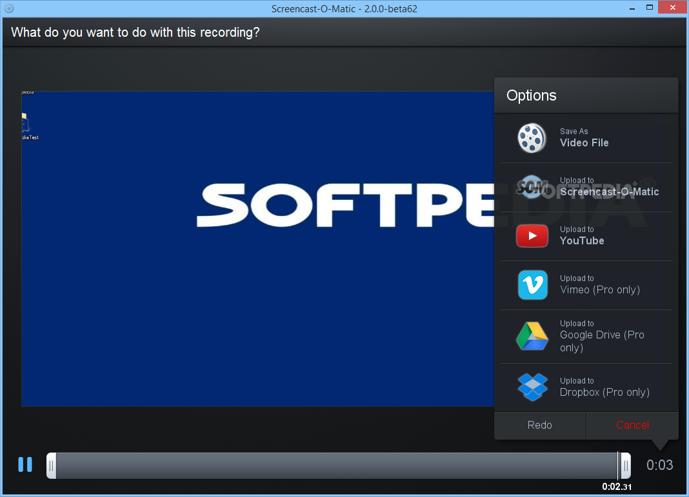Select Upload to Vimeo (Pro only)
The height and width of the screenshot is (497, 689).
click(586, 286)
